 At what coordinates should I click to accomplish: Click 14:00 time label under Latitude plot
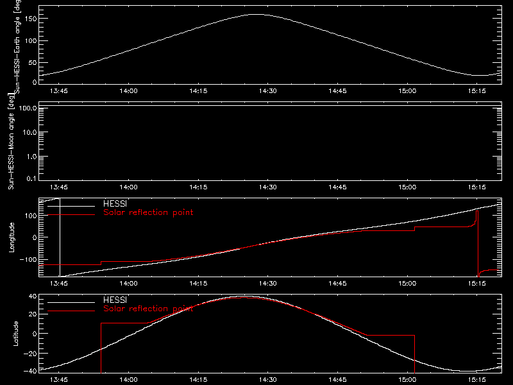(129, 380)
